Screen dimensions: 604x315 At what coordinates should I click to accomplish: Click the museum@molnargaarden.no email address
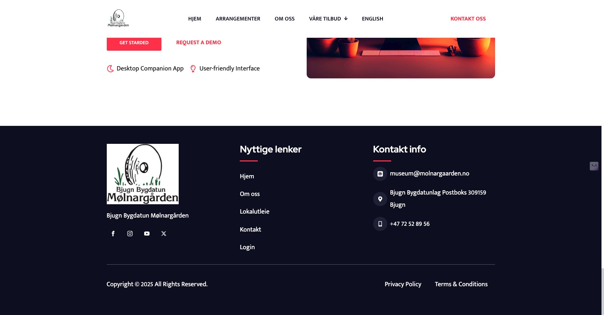click(x=430, y=173)
